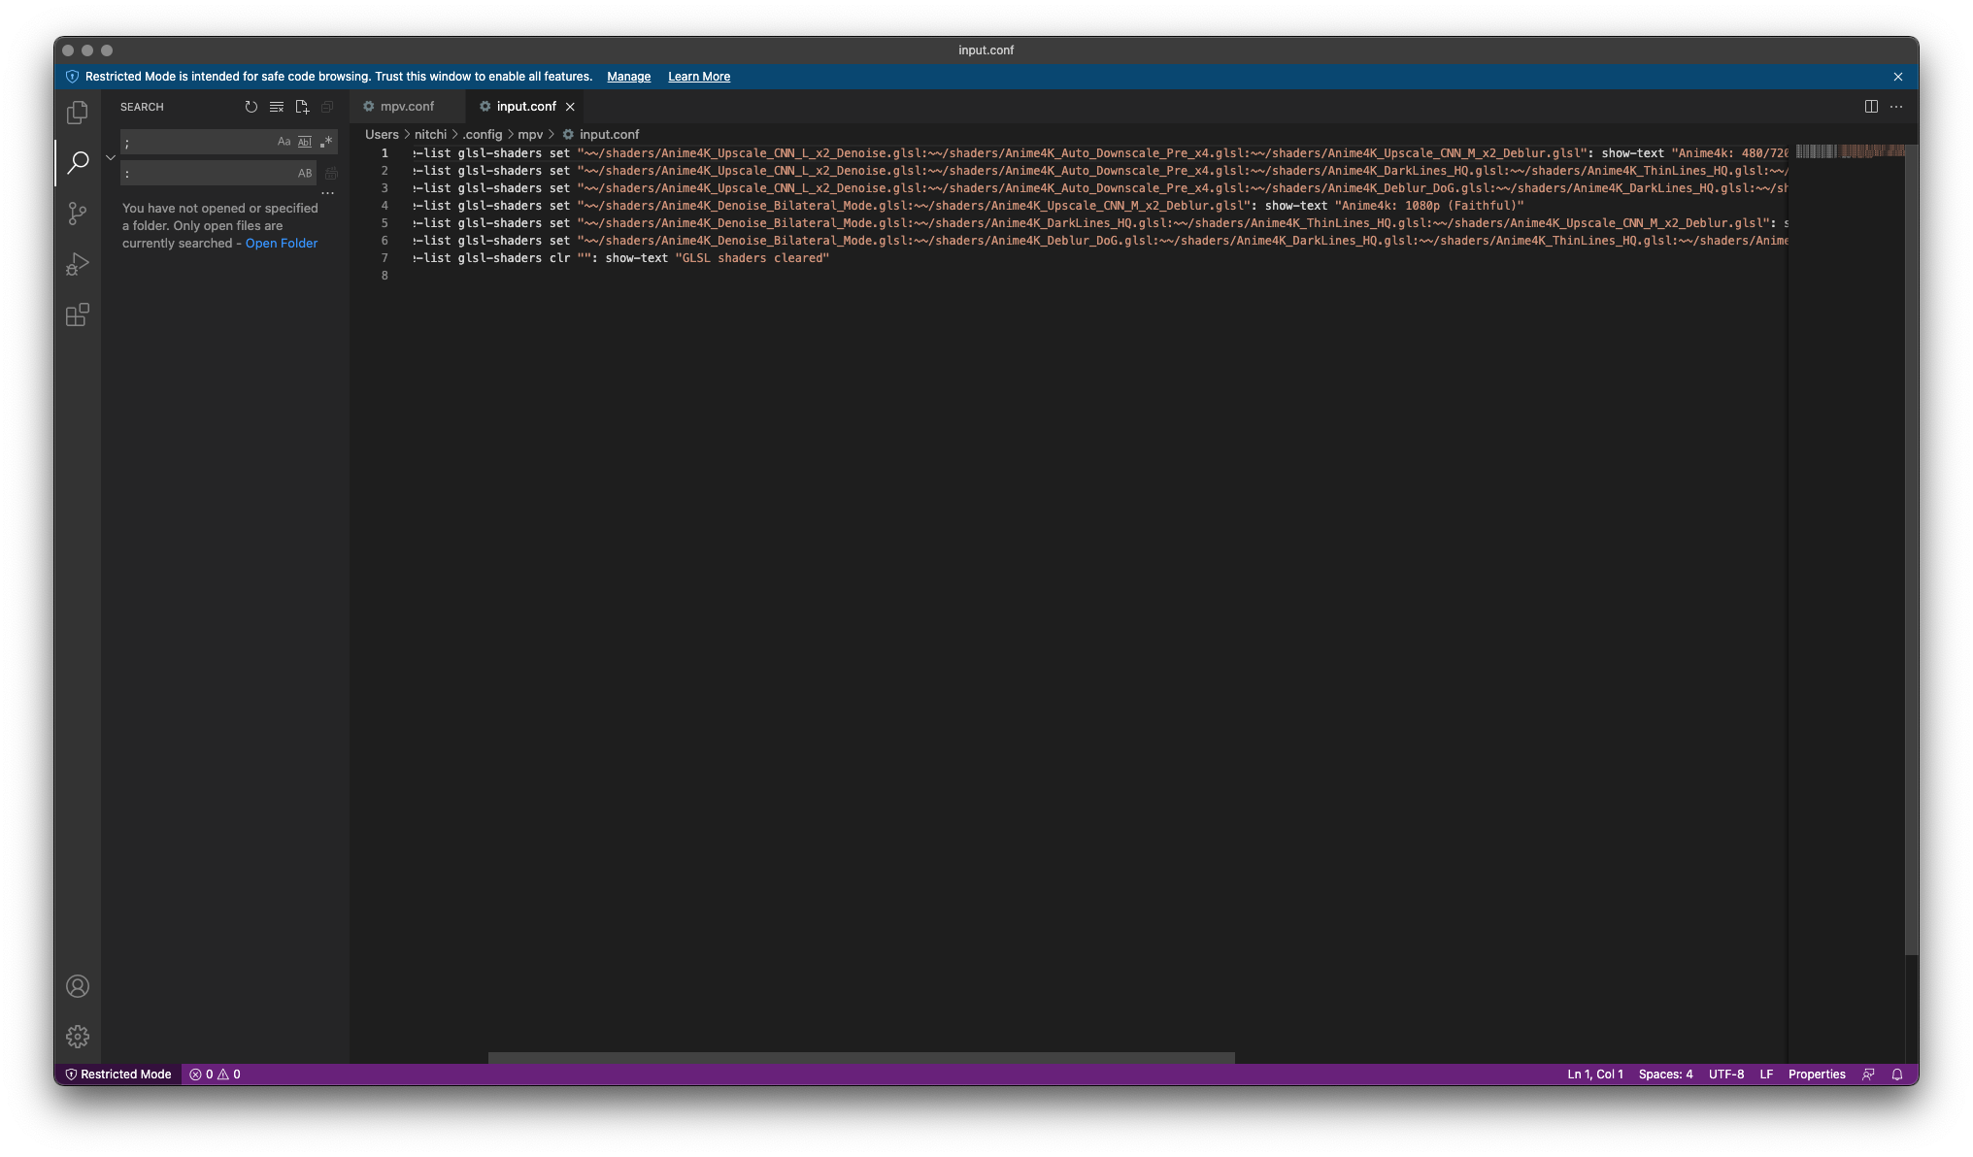Open the Run and Debug view

click(x=77, y=264)
